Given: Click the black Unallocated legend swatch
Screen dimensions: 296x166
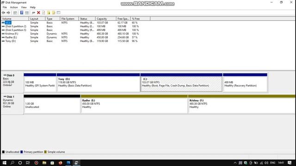Looking at the screenshot, I should tap(3, 152).
